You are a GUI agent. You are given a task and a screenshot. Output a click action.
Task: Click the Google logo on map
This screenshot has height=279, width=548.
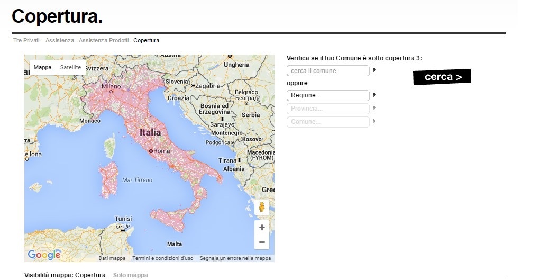44,255
